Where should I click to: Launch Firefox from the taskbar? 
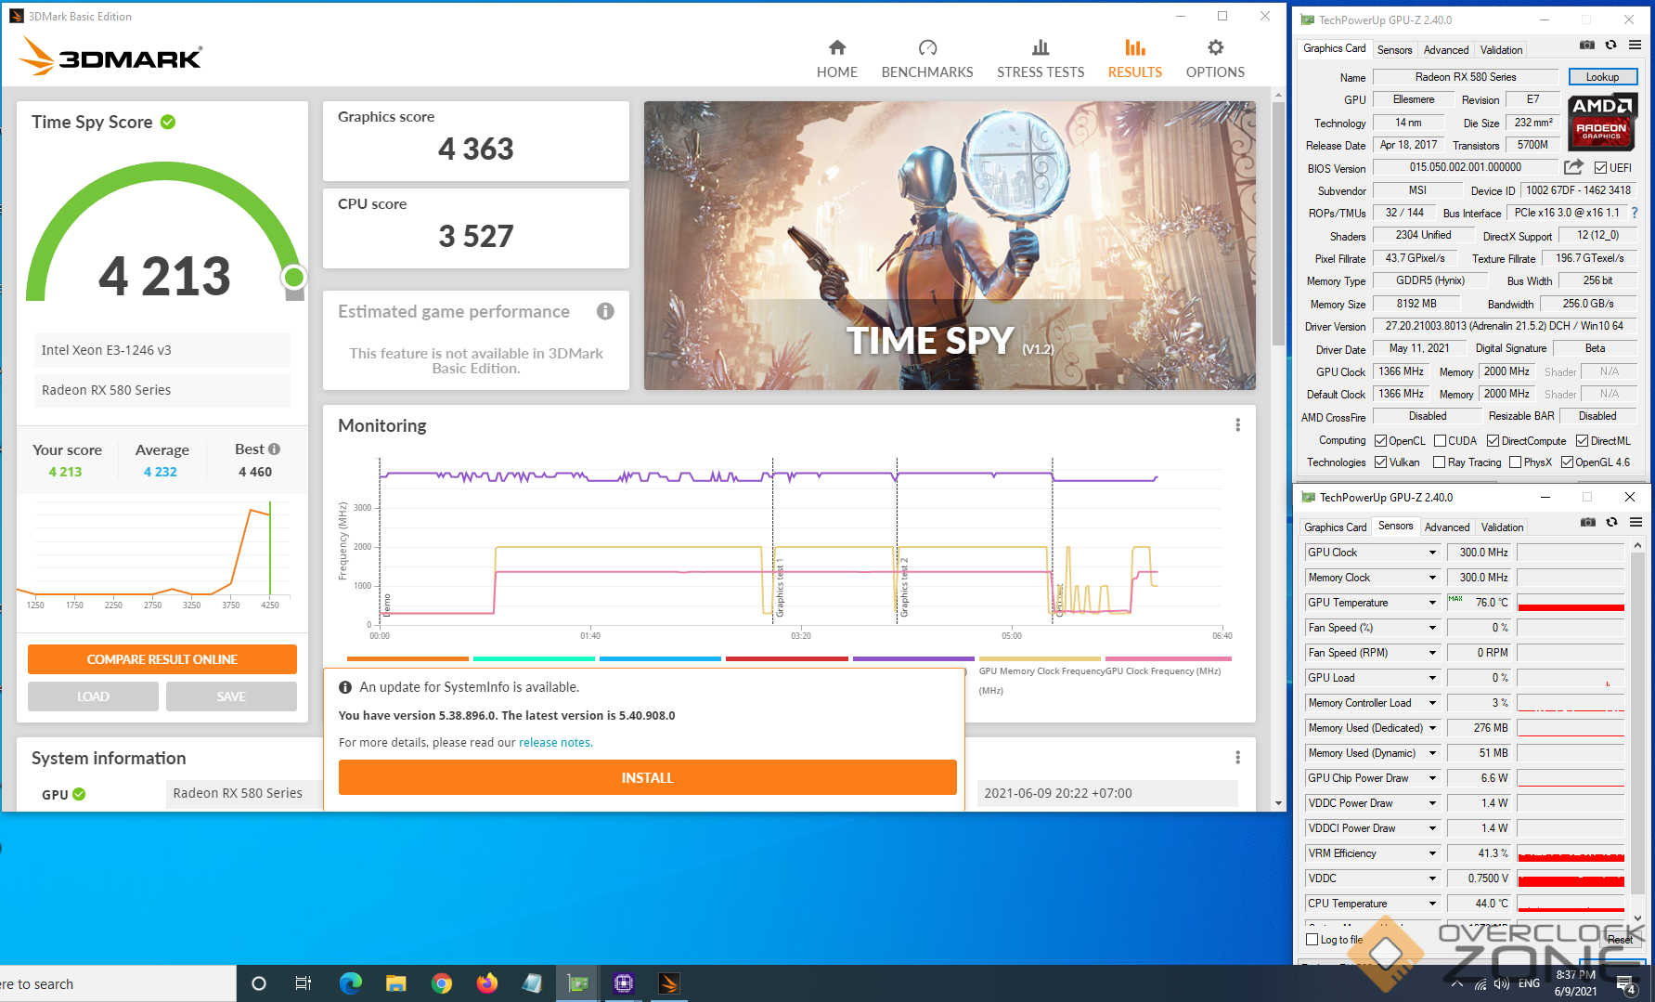[x=486, y=983]
